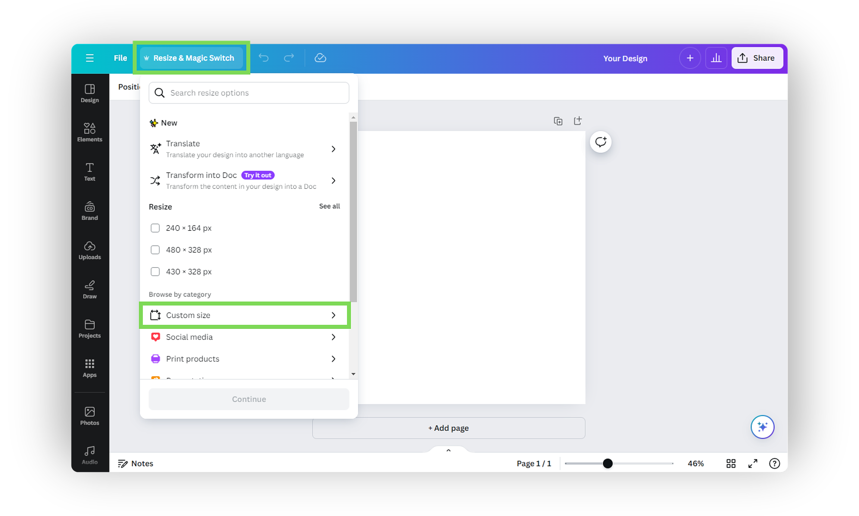Click See all resize sizes link

point(330,206)
